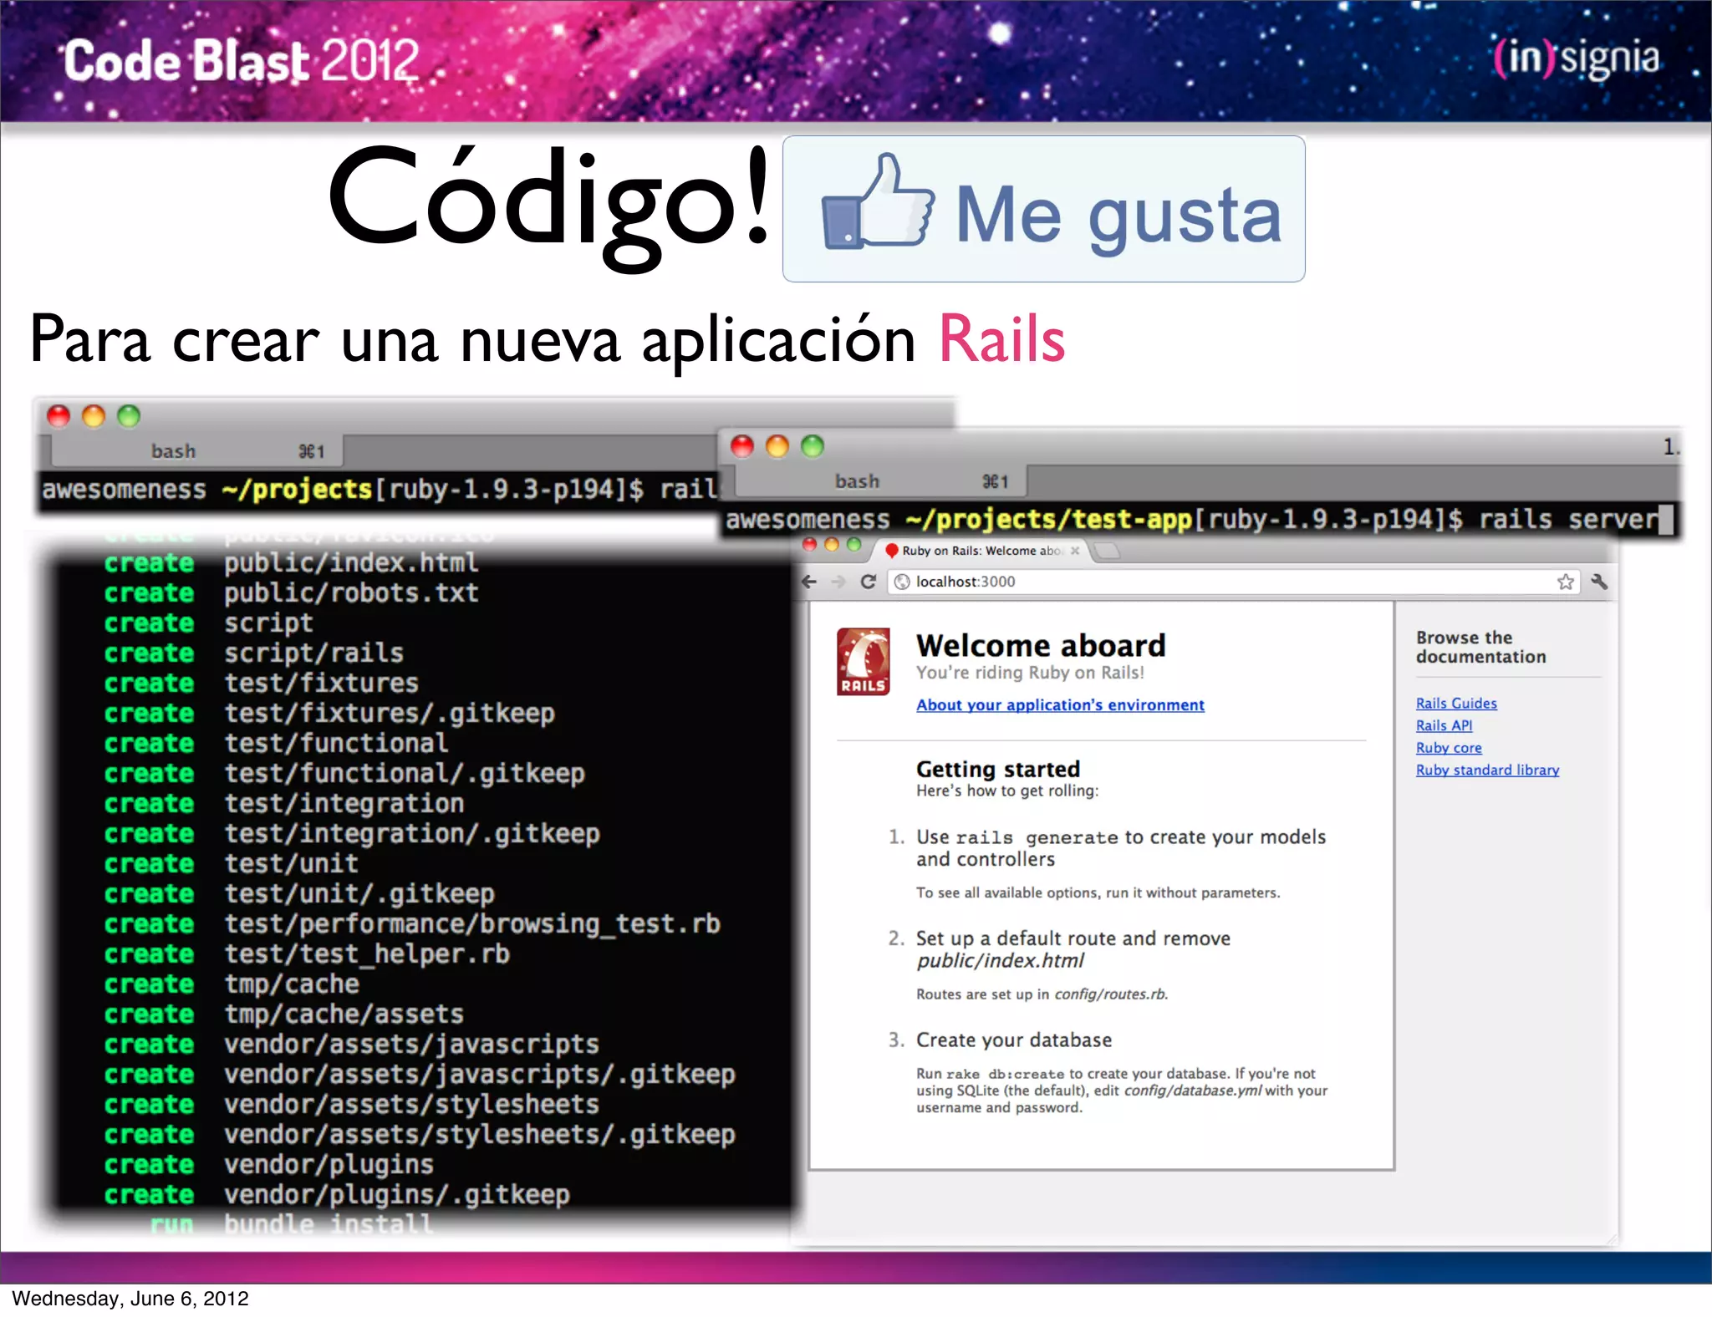This screenshot has width=1712, height=1317.
Task: Select the bash tab in the left terminal
Action: click(197, 451)
